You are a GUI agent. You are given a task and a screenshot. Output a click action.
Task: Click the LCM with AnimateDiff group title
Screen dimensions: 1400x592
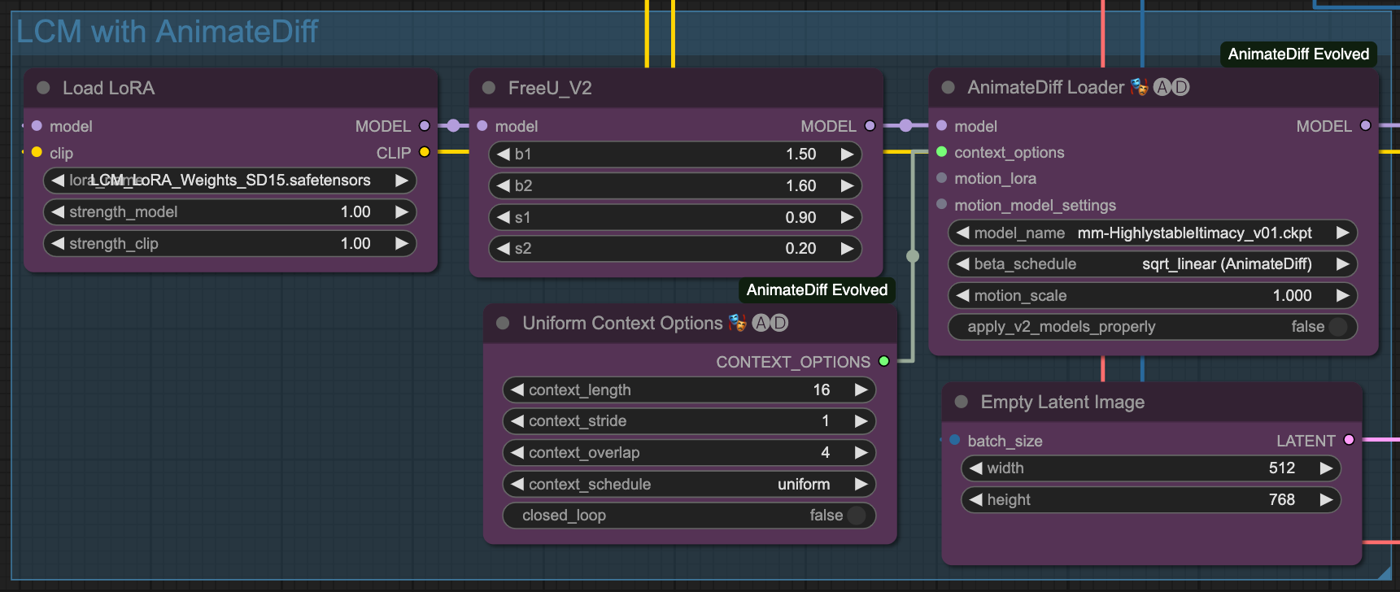click(167, 32)
